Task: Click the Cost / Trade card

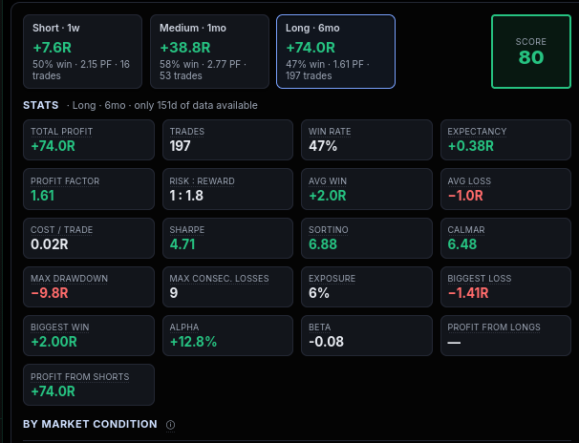Action: point(89,238)
